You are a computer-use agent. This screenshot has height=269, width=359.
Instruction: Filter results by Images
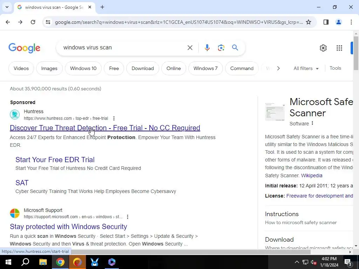point(49,68)
